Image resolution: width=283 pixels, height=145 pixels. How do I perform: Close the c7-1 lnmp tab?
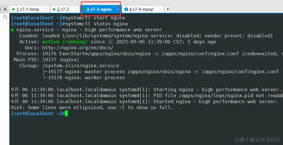pos(46,9)
